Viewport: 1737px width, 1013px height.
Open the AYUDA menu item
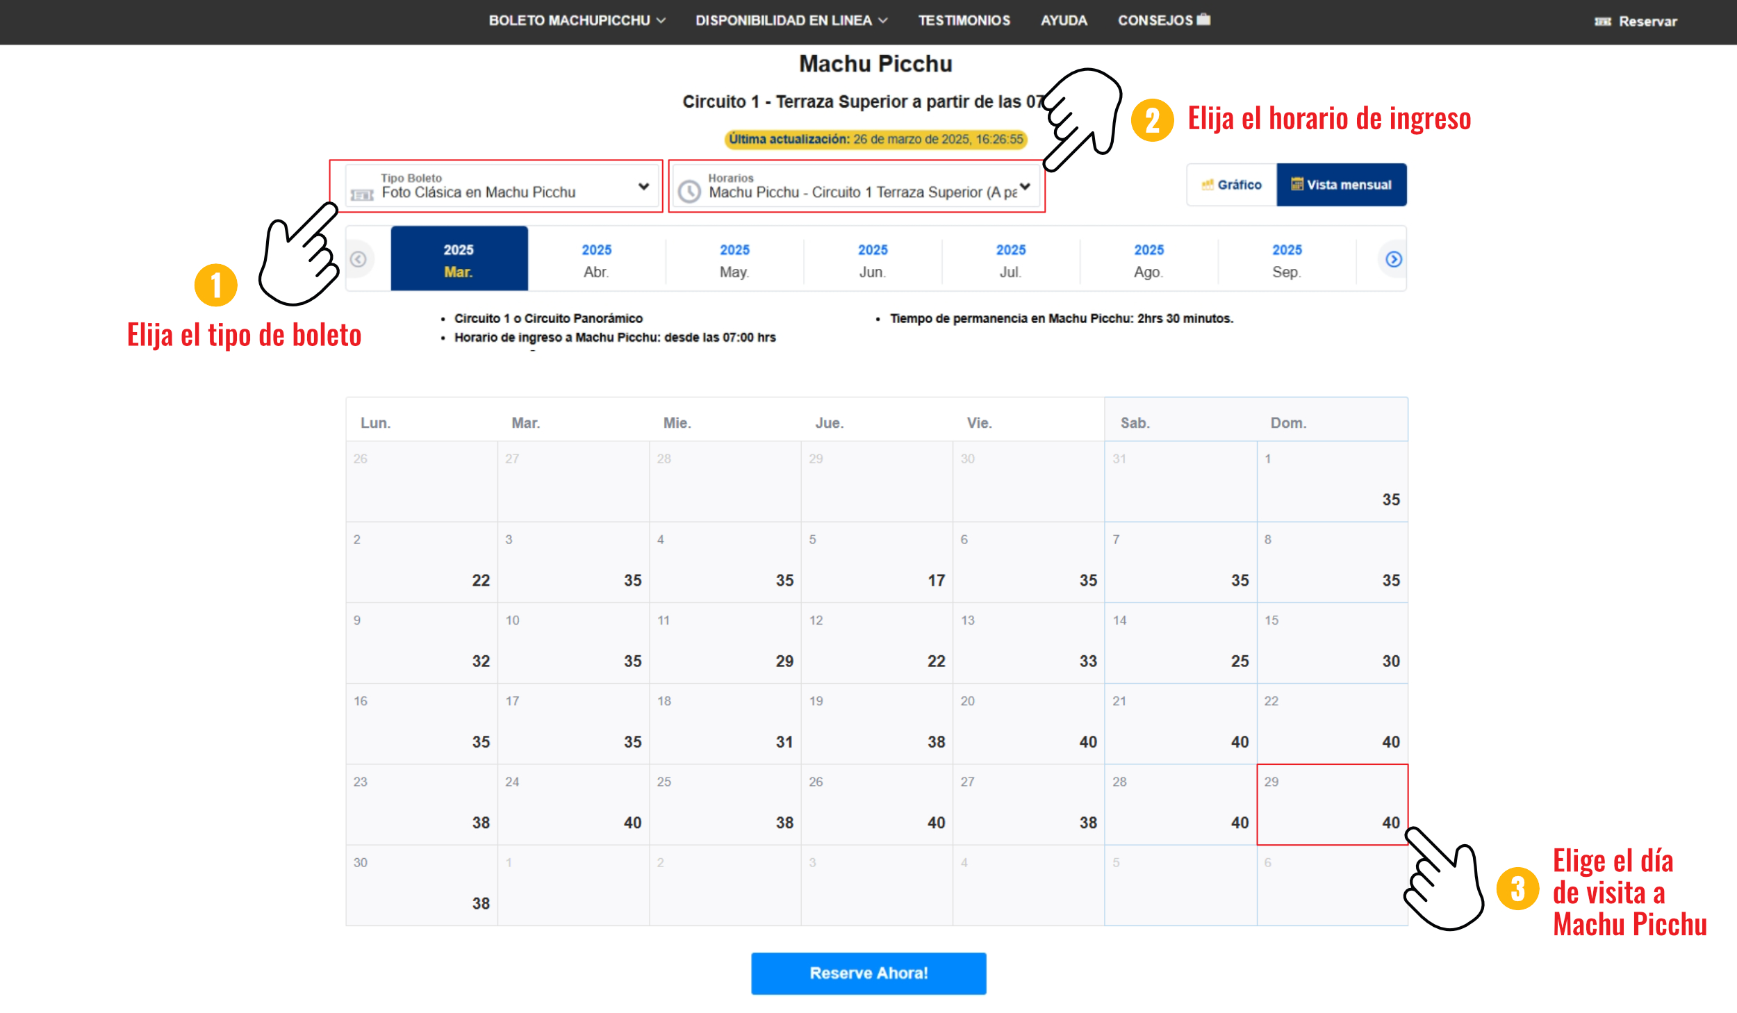point(1064,21)
